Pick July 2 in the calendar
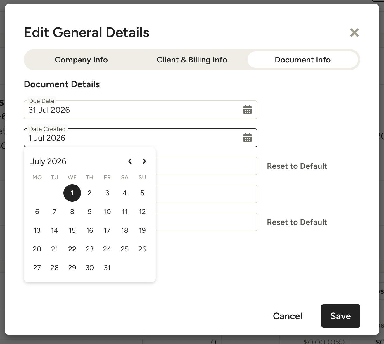The width and height of the screenshot is (384, 344). [90, 193]
